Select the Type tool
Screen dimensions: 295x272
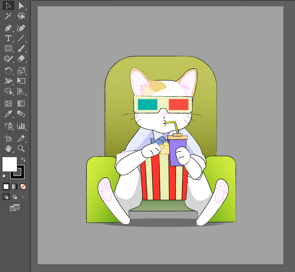pos(8,38)
